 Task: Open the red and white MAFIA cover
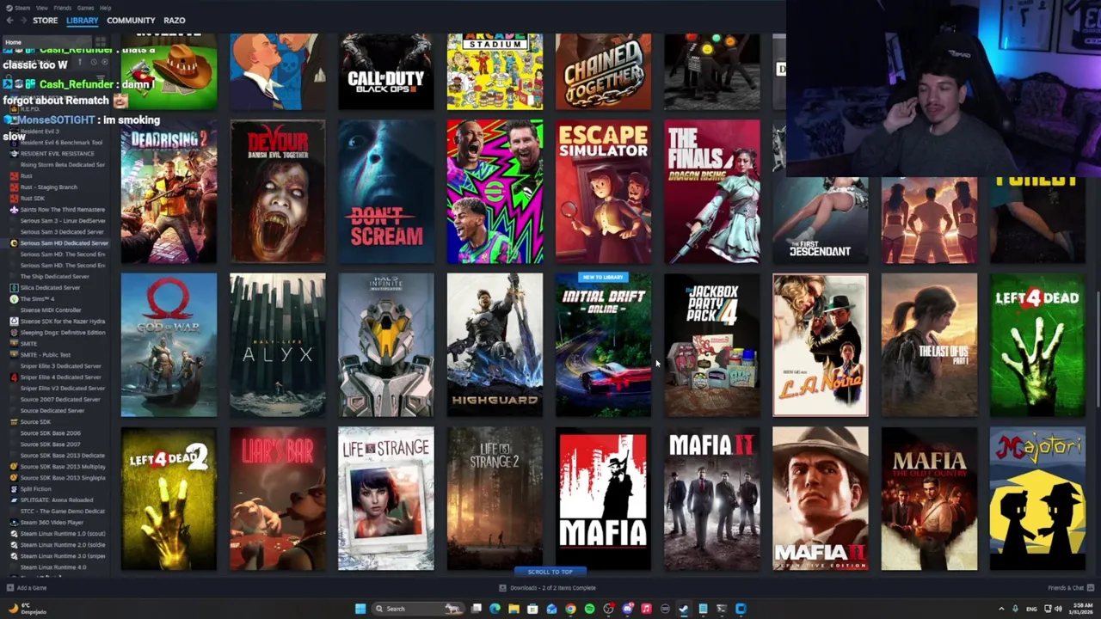pos(603,499)
